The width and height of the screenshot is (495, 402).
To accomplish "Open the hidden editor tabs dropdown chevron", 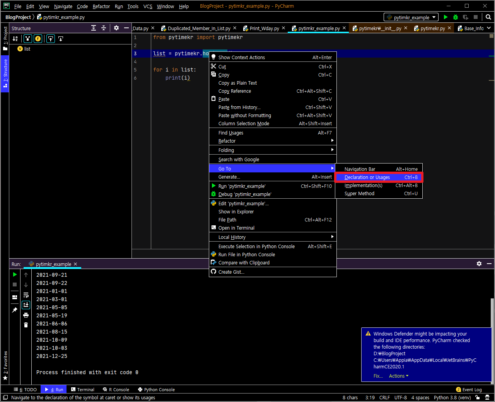I will point(489,28).
